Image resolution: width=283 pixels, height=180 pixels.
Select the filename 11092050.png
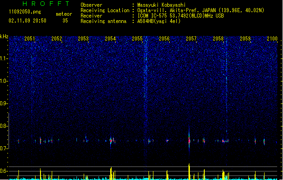pyautogui.click(x=25, y=12)
